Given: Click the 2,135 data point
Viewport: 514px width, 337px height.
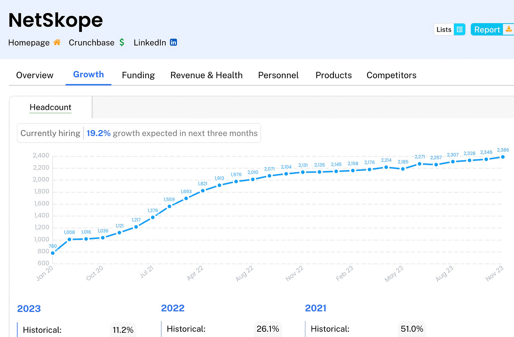Looking at the screenshot, I should click(x=319, y=172).
